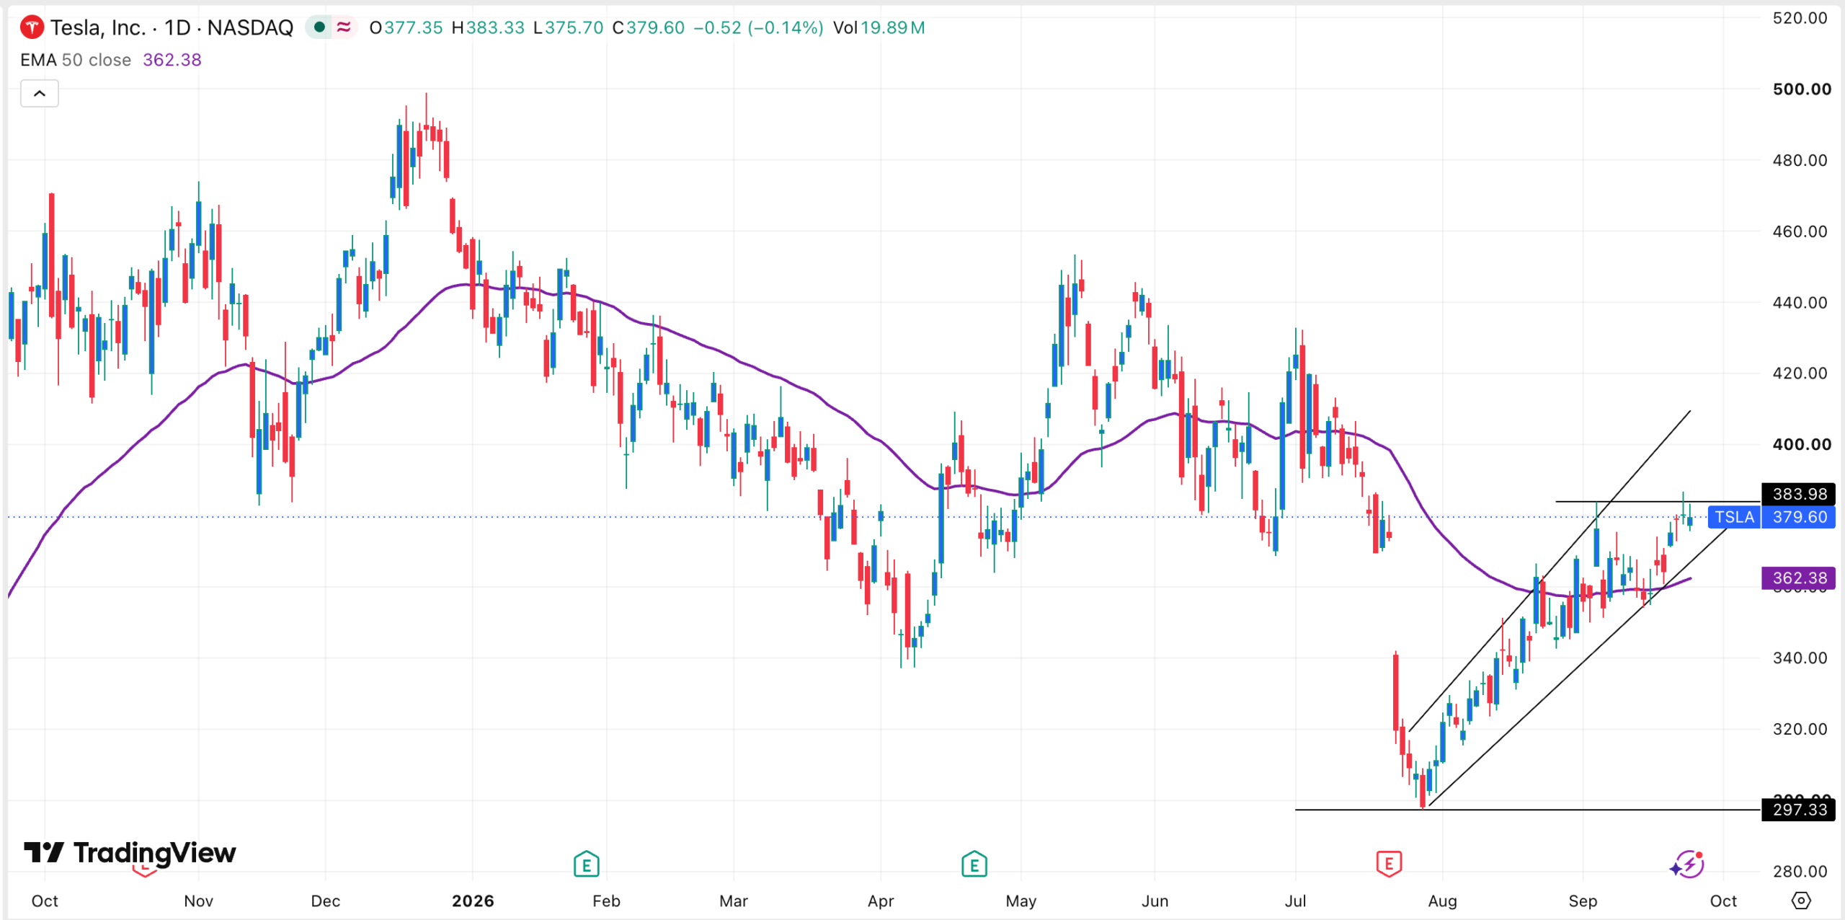Open chart settings gear beside time axis
Screen dimensions: 1845x920
(x=1801, y=901)
